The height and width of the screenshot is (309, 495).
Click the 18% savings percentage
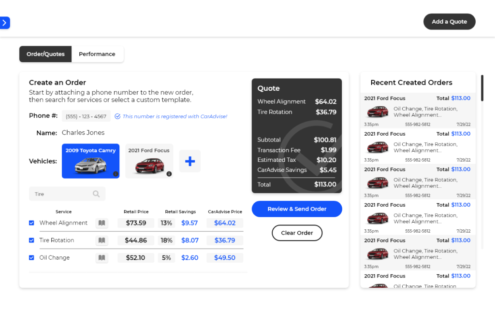(166, 240)
